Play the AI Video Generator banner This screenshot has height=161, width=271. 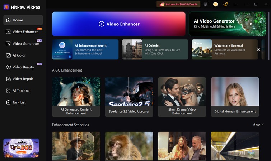point(251,24)
